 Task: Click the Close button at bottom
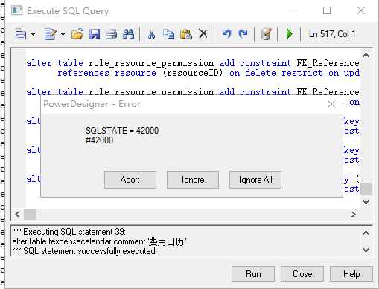(x=302, y=274)
